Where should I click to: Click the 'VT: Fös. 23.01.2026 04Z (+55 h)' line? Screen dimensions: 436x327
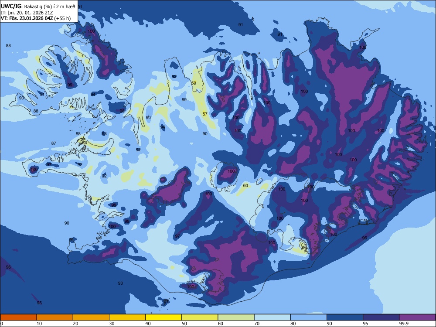[x=36, y=18]
